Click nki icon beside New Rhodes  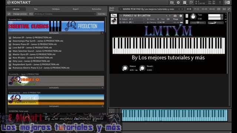(10, 58)
